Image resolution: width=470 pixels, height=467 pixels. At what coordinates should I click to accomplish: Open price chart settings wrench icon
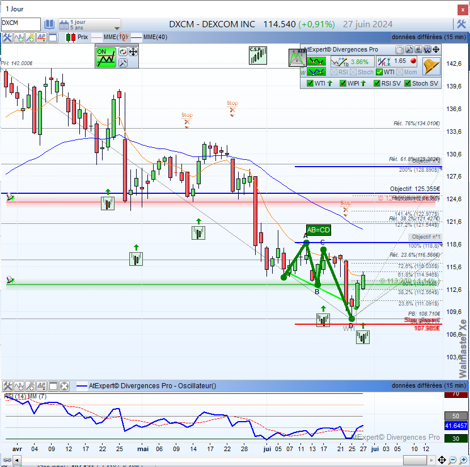point(7,37)
